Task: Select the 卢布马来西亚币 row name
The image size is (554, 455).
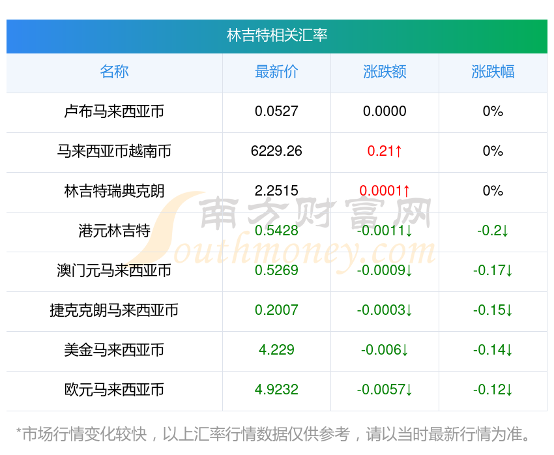Action: point(114,111)
